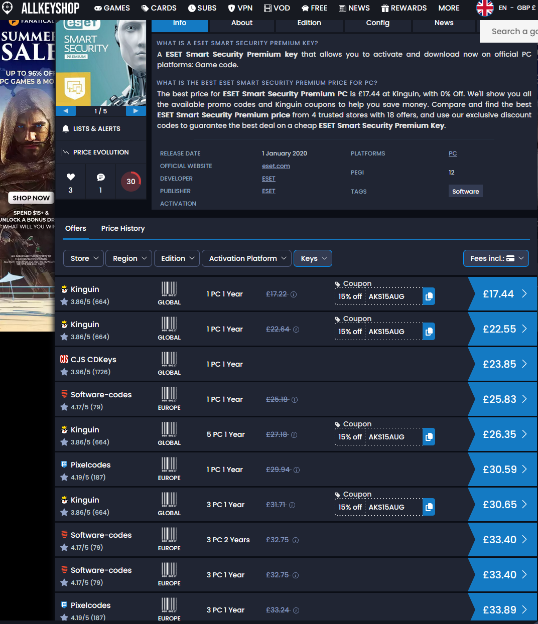Open the UK flag language selector
The height and width of the screenshot is (624, 538).
pyautogui.click(x=485, y=8)
